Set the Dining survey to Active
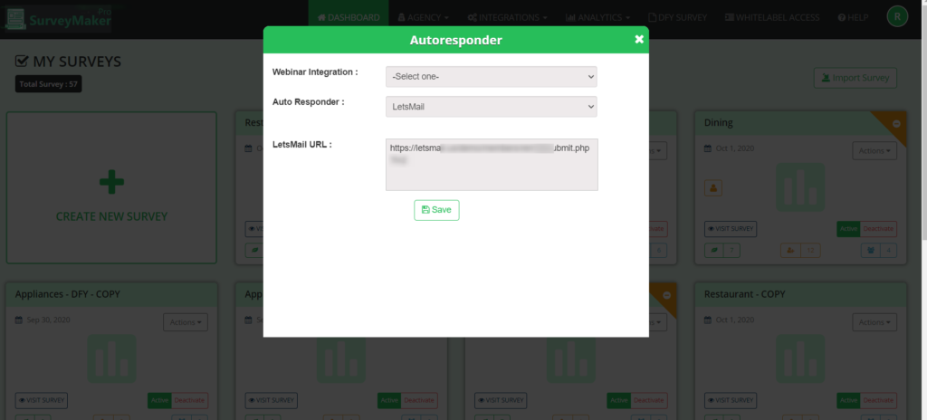This screenshot has width=927, height=420. click(848, 229)
